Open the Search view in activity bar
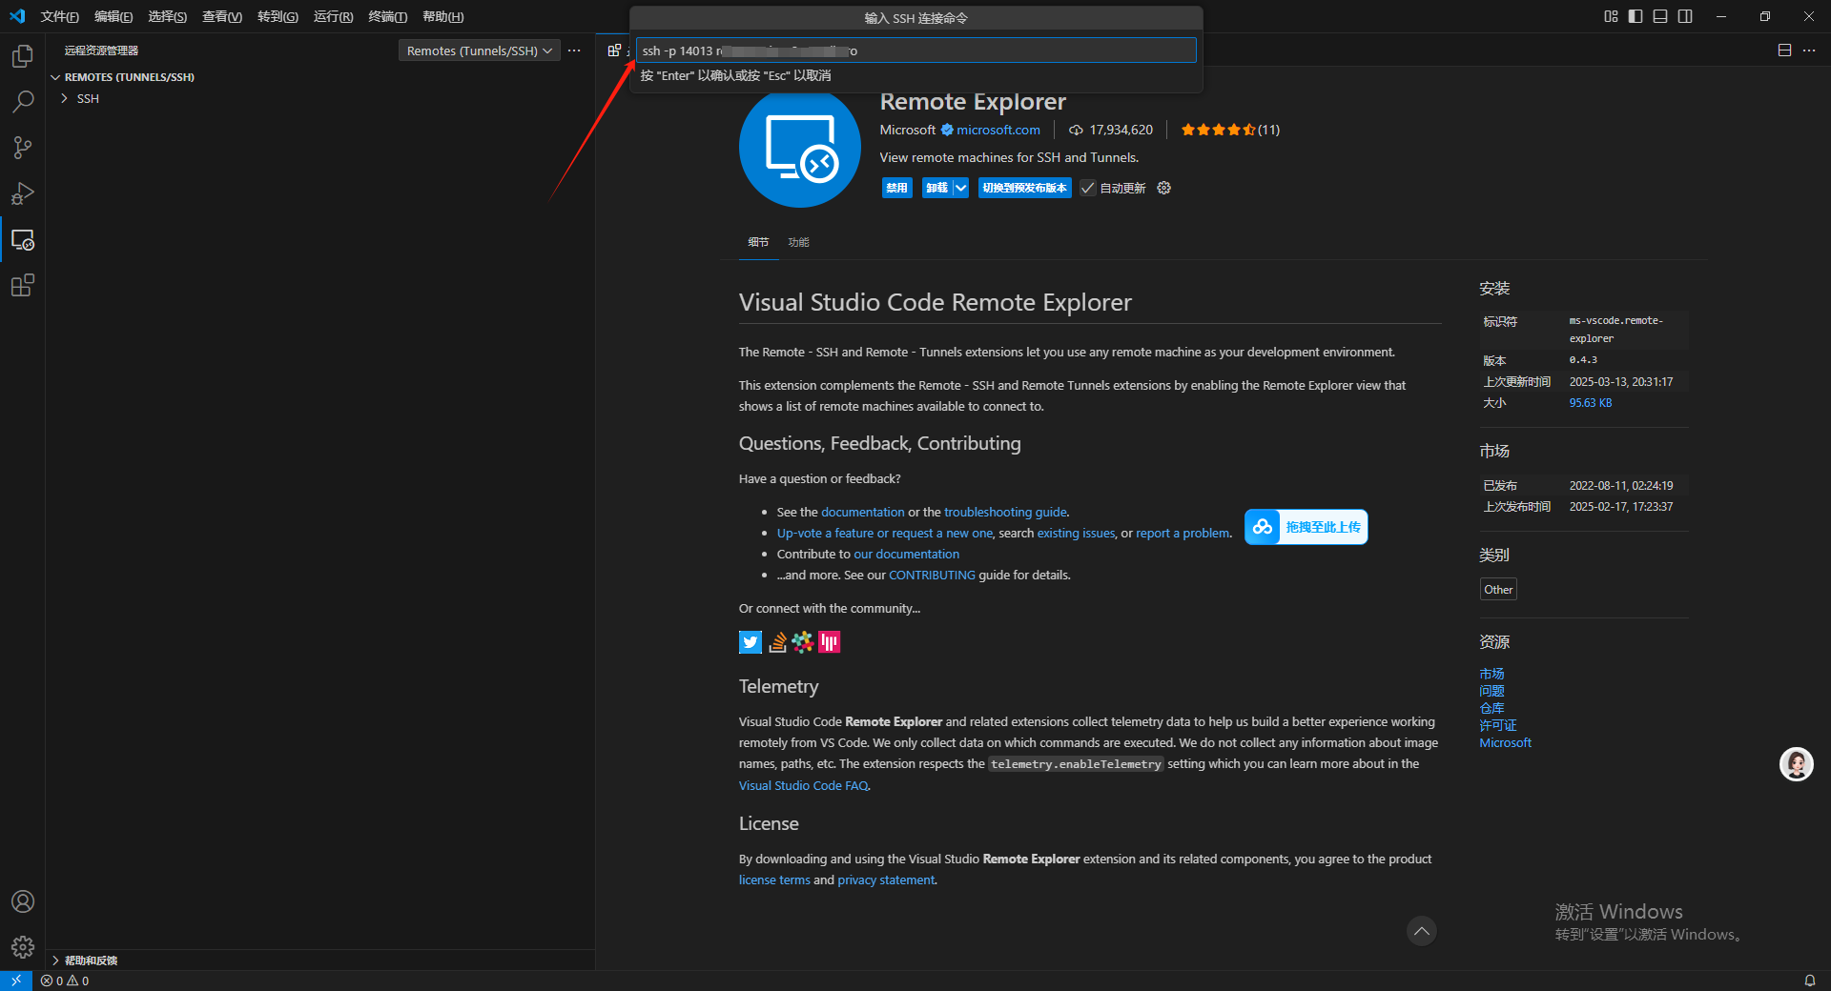1831x991 pixels. pyautogui.click(x=23, y=102)
